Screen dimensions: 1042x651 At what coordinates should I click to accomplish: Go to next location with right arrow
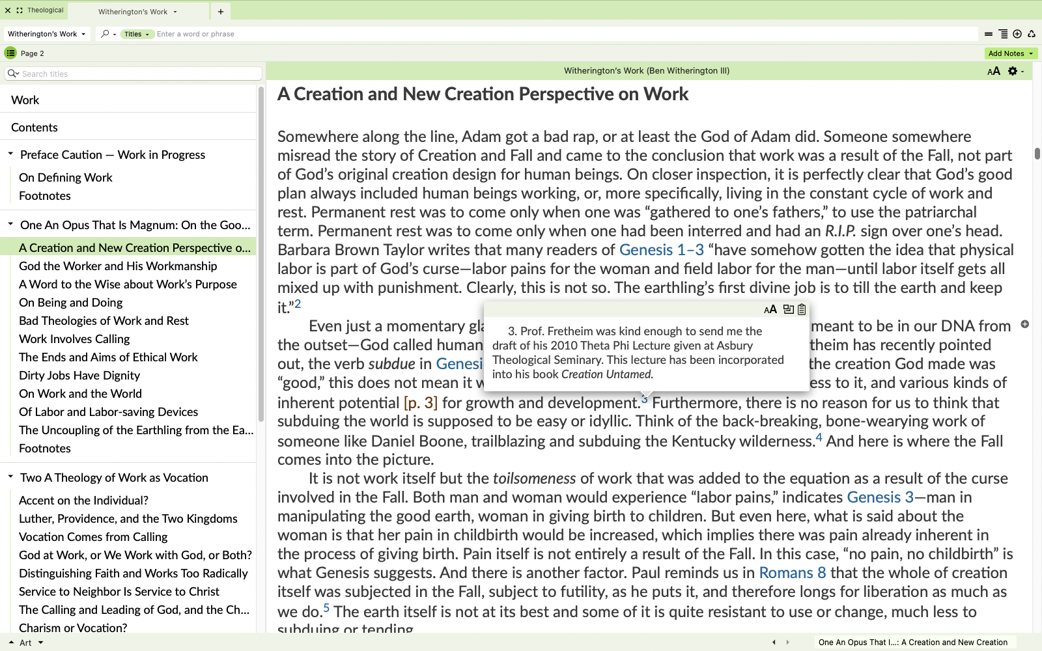pos(787,643)
